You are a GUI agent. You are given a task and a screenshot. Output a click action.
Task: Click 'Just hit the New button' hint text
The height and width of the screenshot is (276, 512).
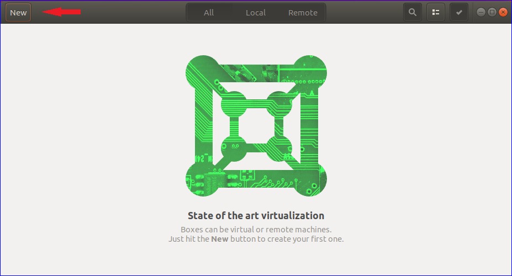click(256, 239)
